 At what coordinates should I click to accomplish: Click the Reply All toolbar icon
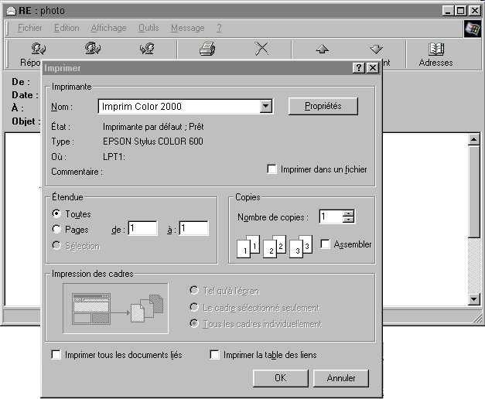click(93, 48)
